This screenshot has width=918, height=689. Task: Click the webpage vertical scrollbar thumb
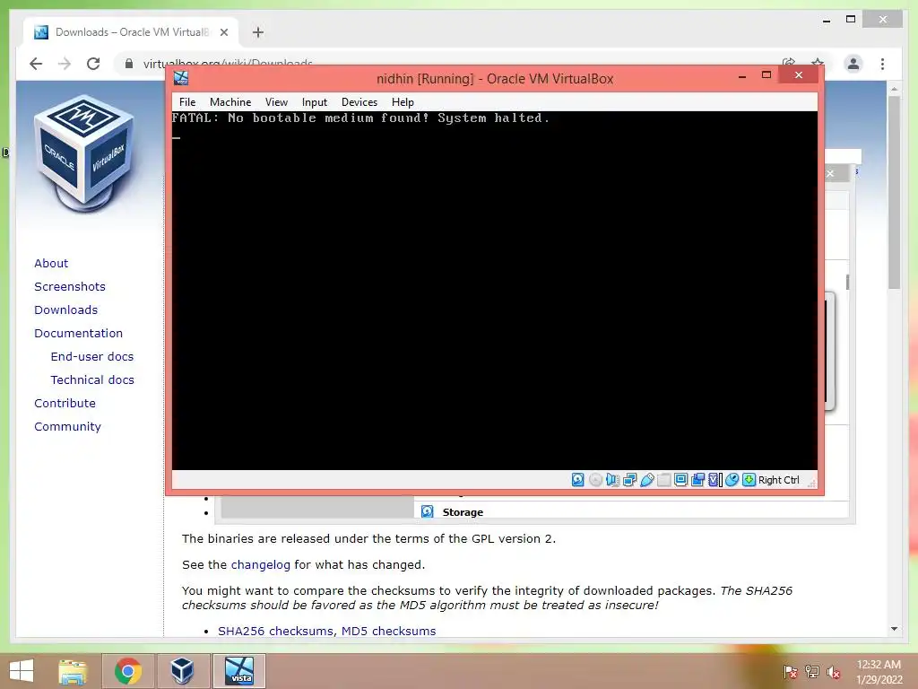click(894, 192)
